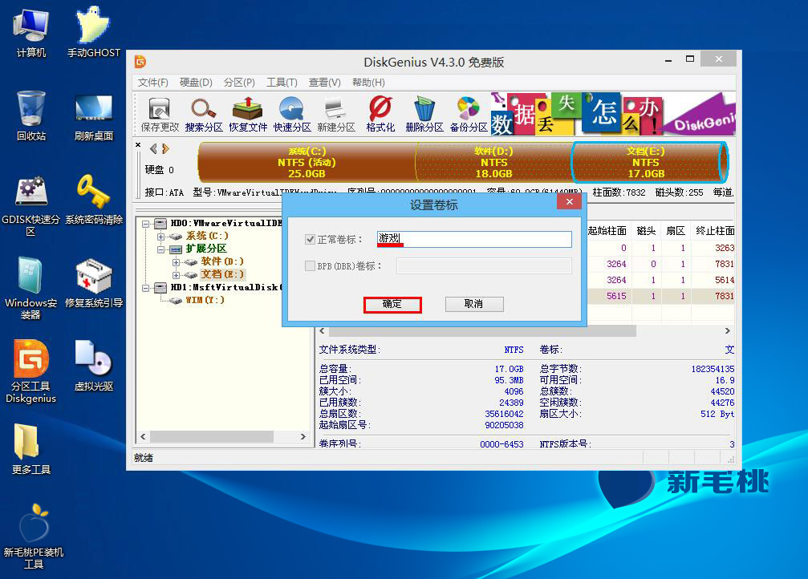
Task: Click the 刷新桌面 desktop icon
Action: coord(93,116)
